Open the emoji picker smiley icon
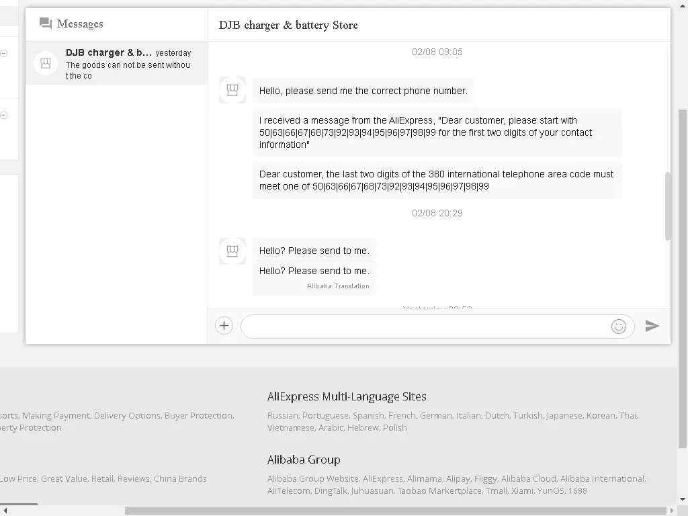 point(619,327)
